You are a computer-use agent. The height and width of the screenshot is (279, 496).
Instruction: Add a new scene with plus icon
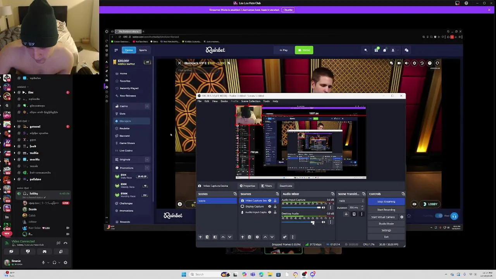point(200,237)
